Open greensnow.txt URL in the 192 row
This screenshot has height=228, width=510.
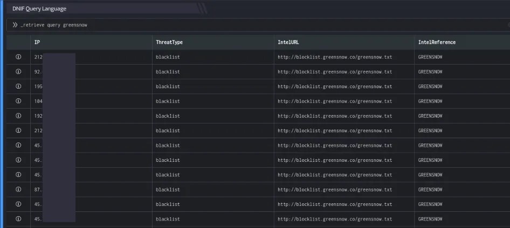[x=335, y=116]
